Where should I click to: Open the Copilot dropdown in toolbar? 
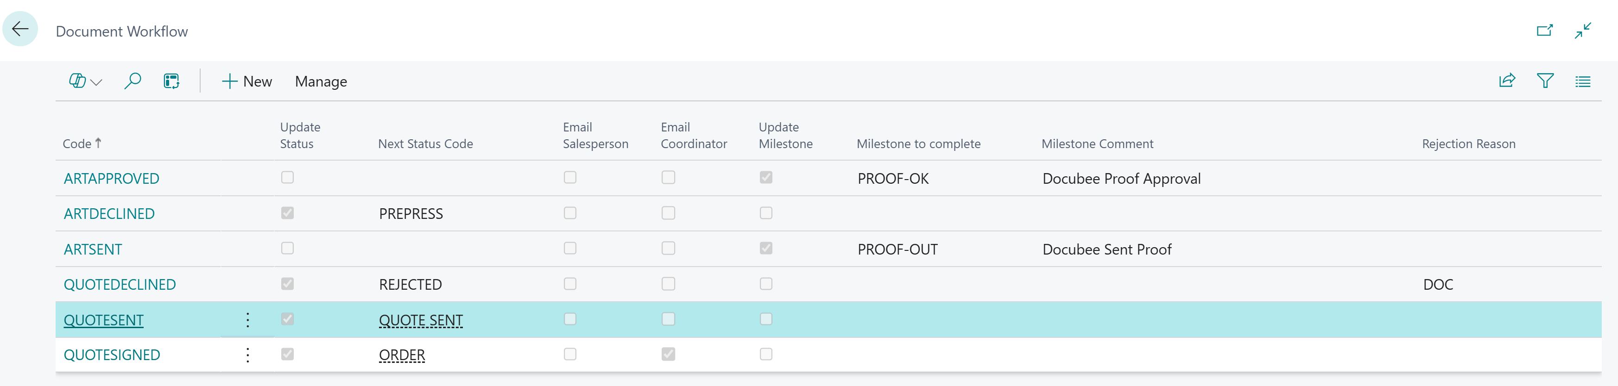pyautogui.click(x=85, y=81)
